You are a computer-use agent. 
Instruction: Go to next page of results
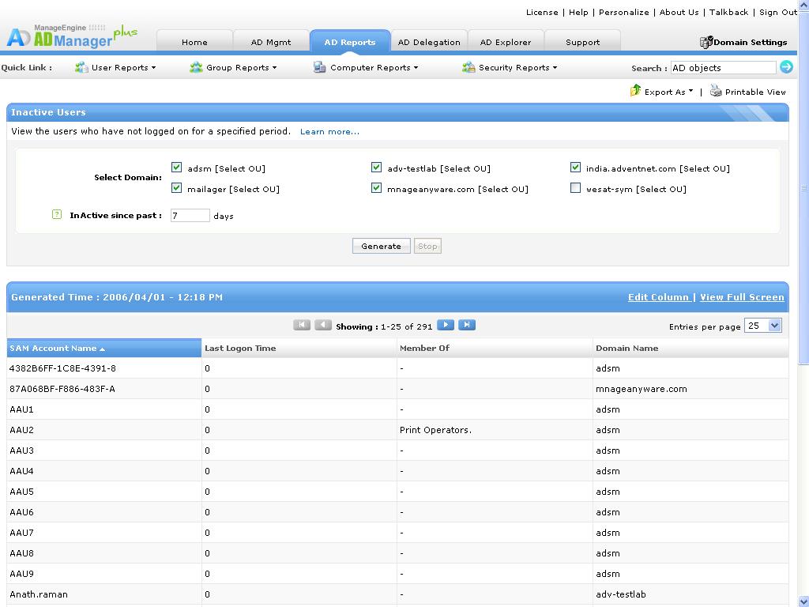click(446, 325)
